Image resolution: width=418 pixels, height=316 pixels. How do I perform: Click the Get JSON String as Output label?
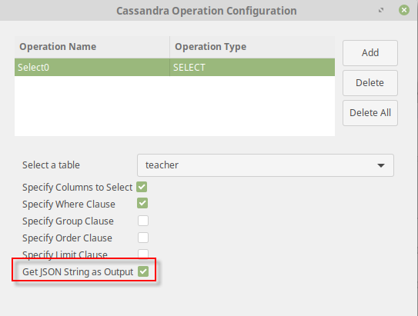pos(78,272)
